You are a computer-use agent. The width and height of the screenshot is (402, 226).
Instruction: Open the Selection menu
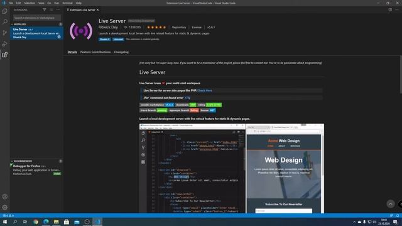point(30,3)
